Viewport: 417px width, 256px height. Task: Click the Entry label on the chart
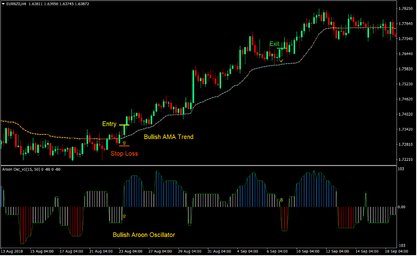pos(109,124)
